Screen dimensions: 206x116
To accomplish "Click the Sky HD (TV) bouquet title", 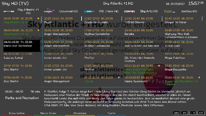I will tap(15, 3).
